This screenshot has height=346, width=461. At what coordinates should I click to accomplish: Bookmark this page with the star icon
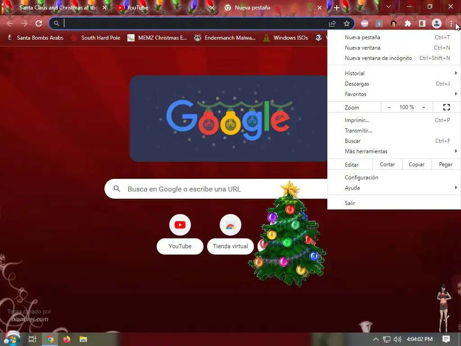tap(347, 23)
